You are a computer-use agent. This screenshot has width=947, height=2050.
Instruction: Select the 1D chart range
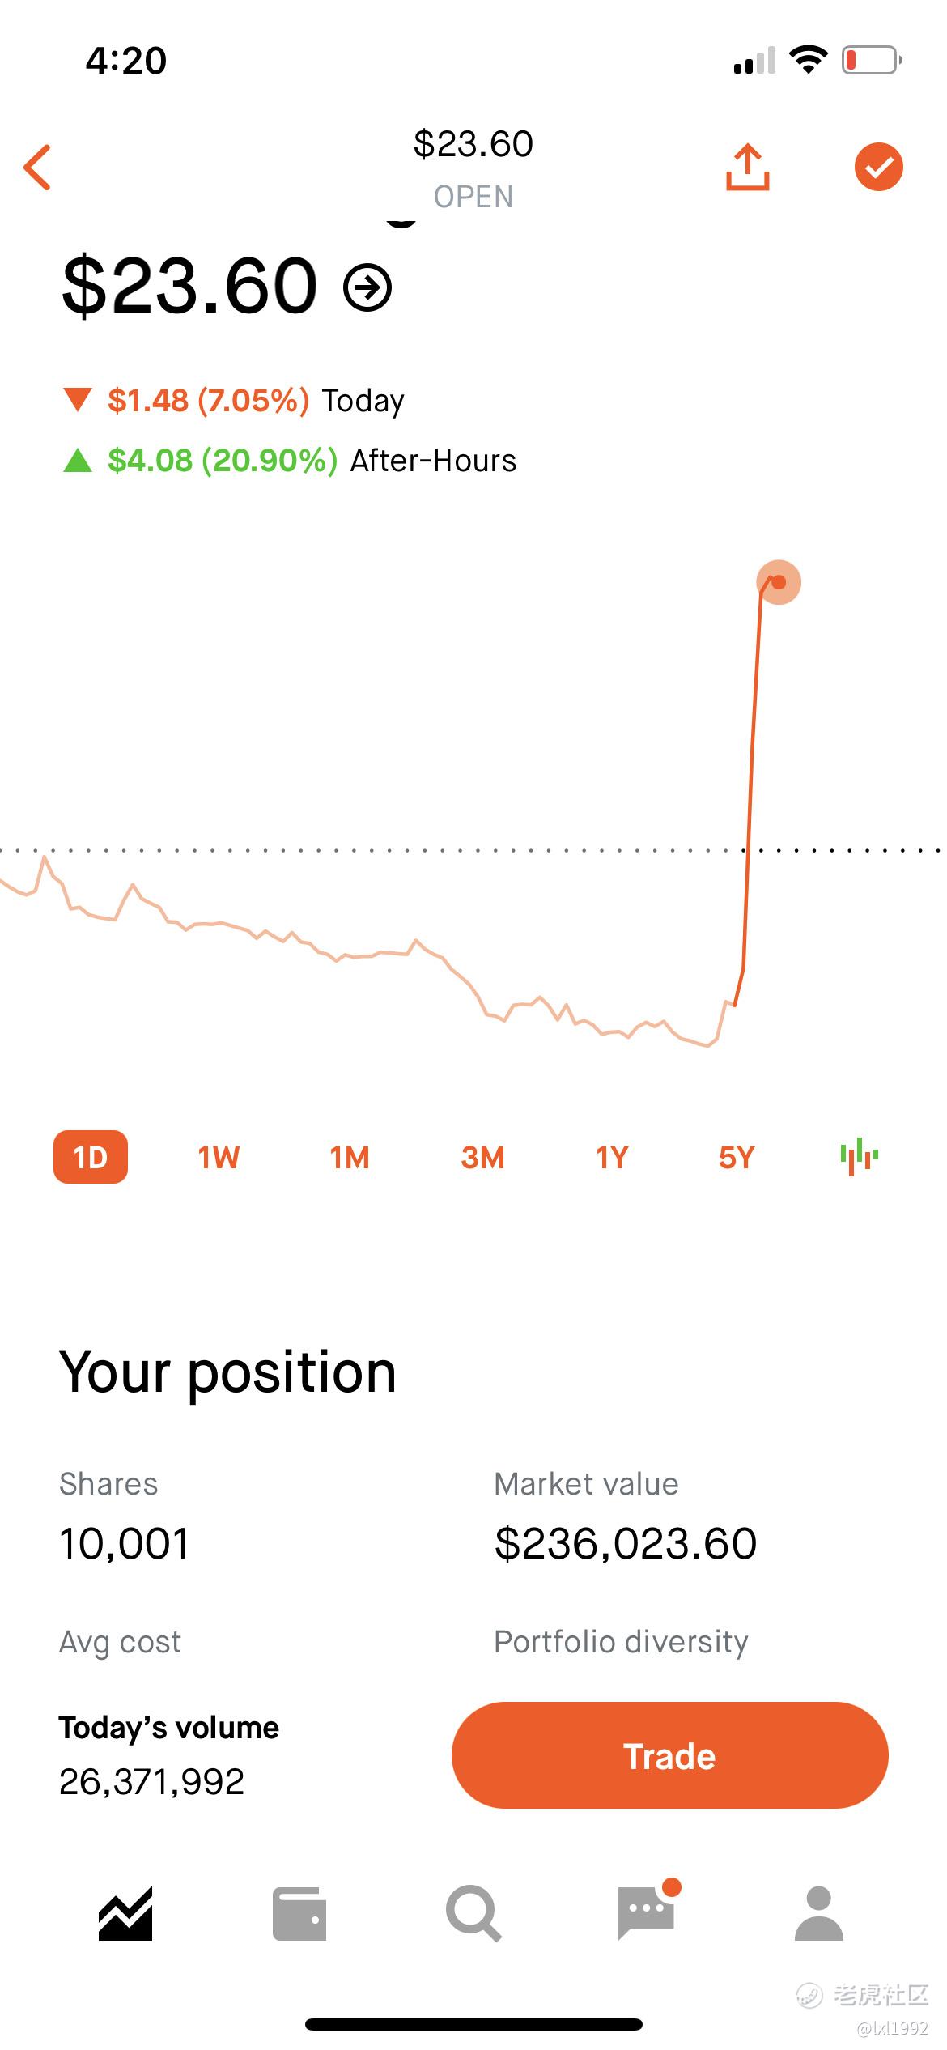click(91, 1157)
